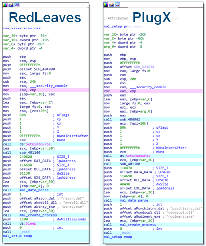The height and width of the screenshot is (246, 206).
Task: Select "push offset DLL_DATA" in RedLeaves
Action: click(x=39, y=169)
